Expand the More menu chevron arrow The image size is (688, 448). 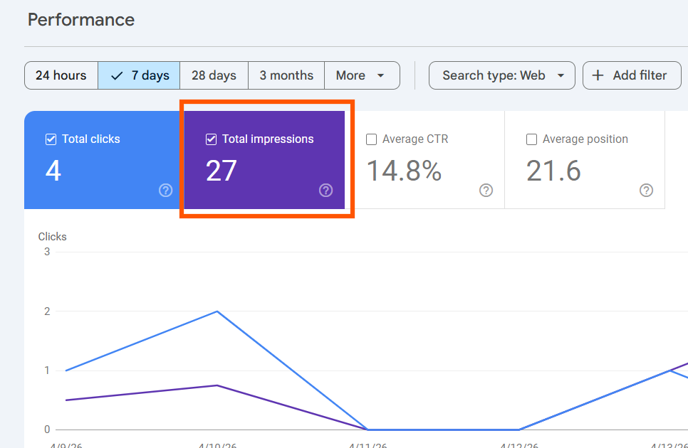(380, 75)
